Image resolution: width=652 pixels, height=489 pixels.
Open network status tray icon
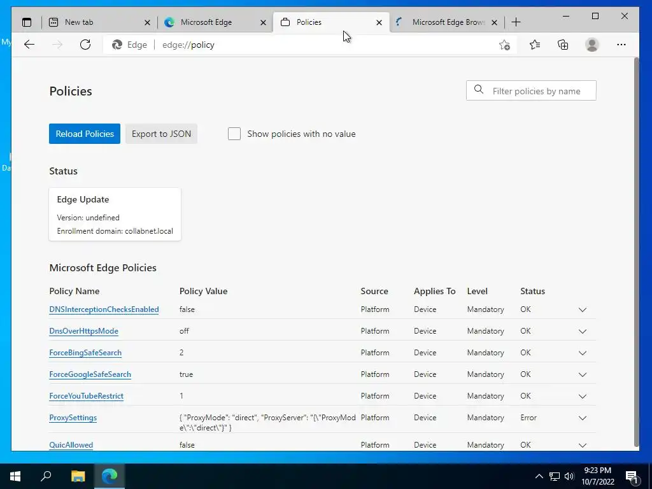555,476
